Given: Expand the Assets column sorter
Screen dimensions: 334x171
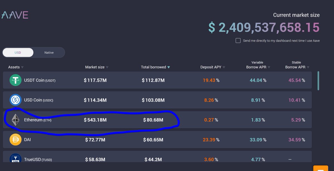Looking at the screenshot, I should [x=22, y=67].
